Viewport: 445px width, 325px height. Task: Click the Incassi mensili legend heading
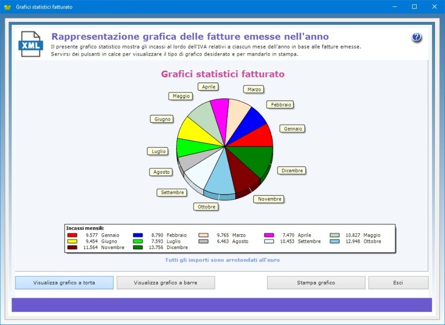coord(85,228)
